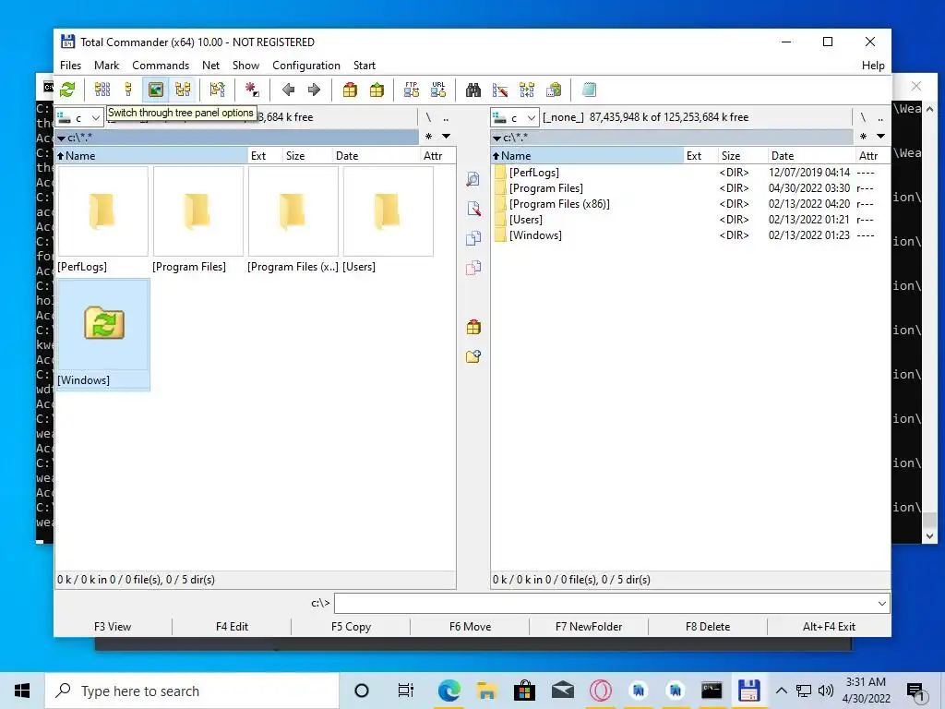Viewport: 945px width, 709px height.
Task: Toggle thumbnail view toolbar icon
Action: (155, 90)
